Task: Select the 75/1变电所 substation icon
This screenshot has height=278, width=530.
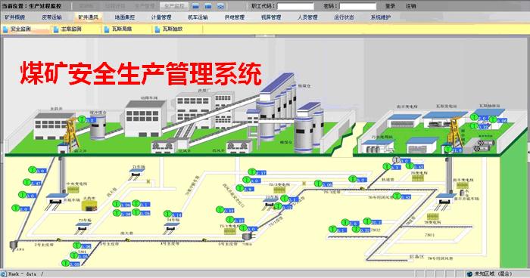Action: coord(230,231)
